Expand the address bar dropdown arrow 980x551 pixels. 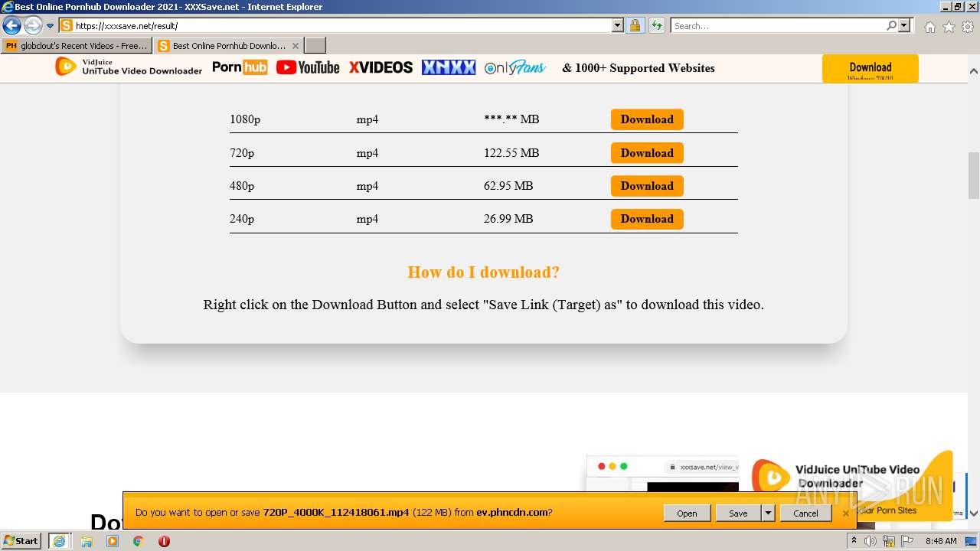(618, 25)
